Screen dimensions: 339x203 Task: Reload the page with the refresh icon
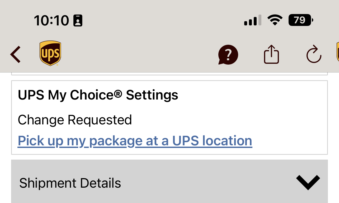coord(314,55)
